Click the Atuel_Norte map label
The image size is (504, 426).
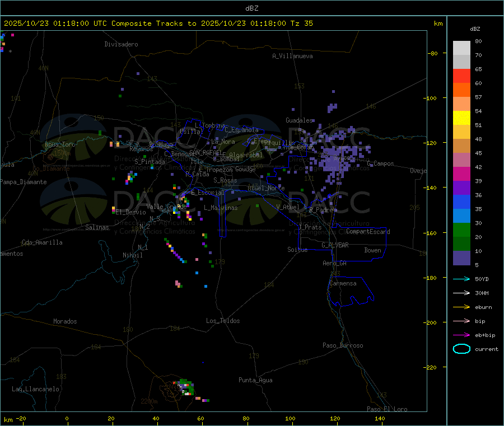pos(266,188)
